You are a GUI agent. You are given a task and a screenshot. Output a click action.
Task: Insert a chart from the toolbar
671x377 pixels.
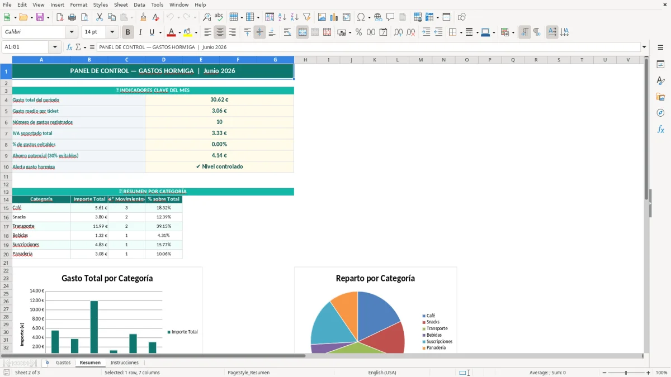coord(334,17)
